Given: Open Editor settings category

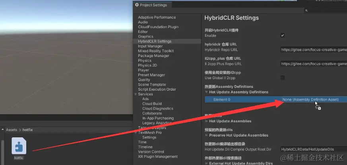Looking at the screenshot, I should [143, 32].
